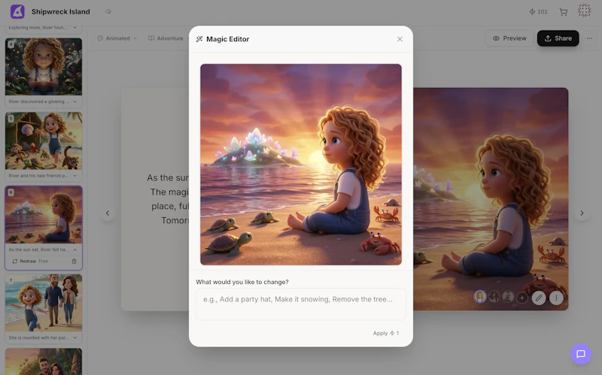Click the Shipwreck Island title

(61, 11)
